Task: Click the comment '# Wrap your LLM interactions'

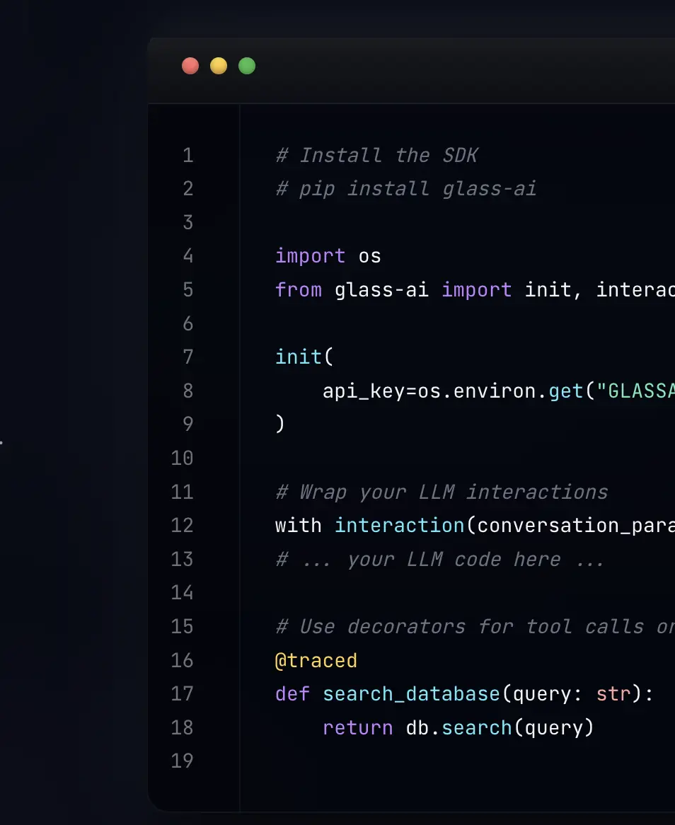Action: tap(442, 492)
